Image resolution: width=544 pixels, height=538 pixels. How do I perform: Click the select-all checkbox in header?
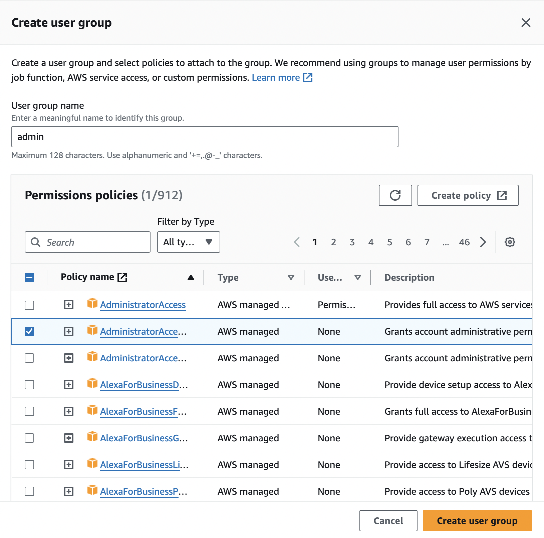point(29,277)
